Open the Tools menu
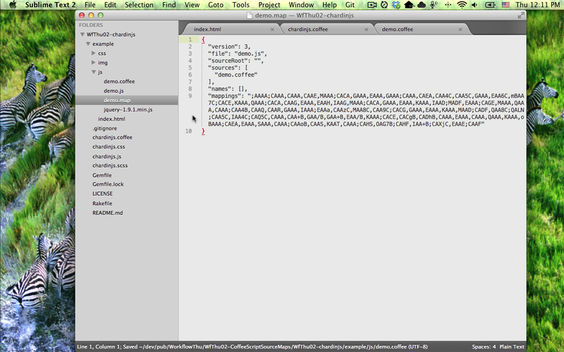 (x=240, y=5)
